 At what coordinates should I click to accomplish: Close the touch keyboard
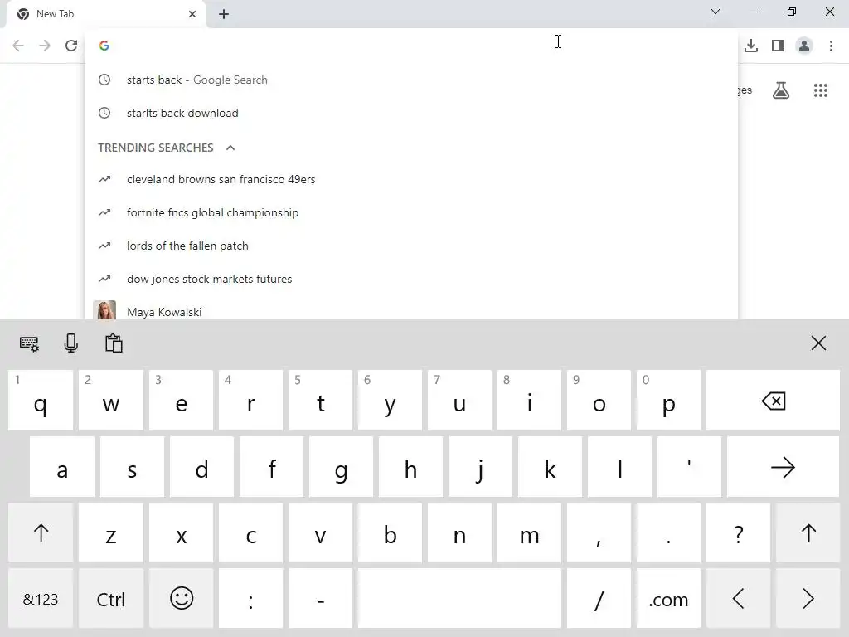tap(818, 343)
